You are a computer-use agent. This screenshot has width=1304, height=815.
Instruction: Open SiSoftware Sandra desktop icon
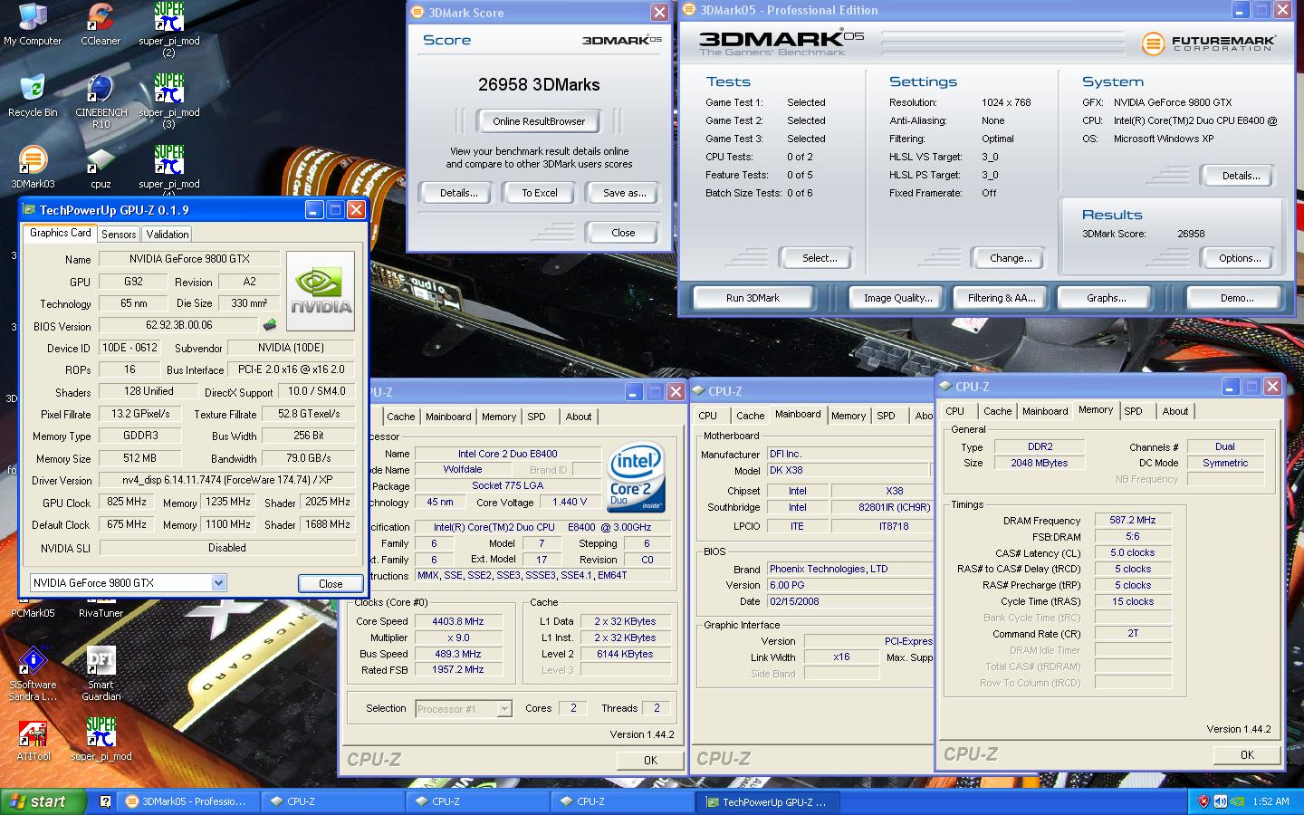33,675
